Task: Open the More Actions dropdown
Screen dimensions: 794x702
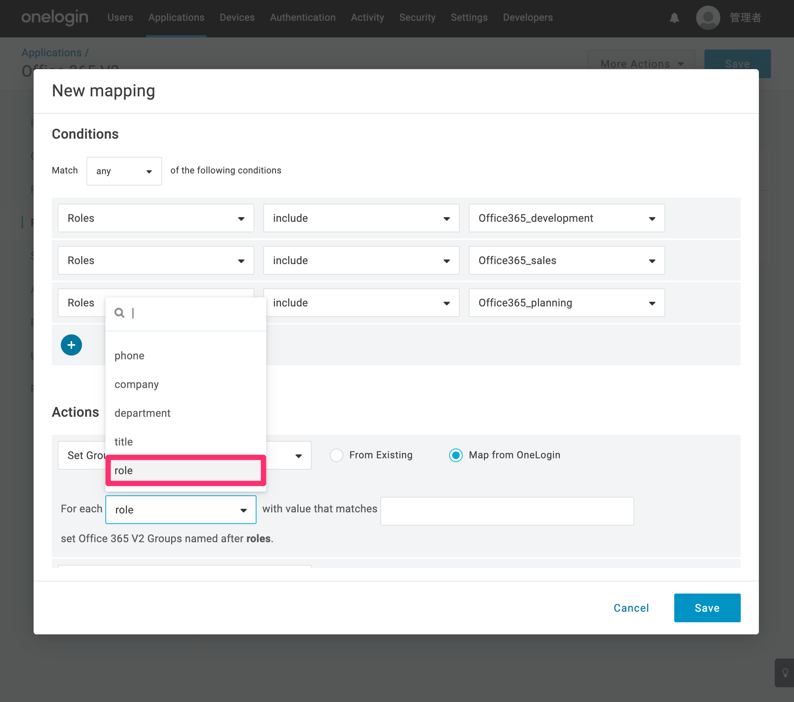Action: 641,64
